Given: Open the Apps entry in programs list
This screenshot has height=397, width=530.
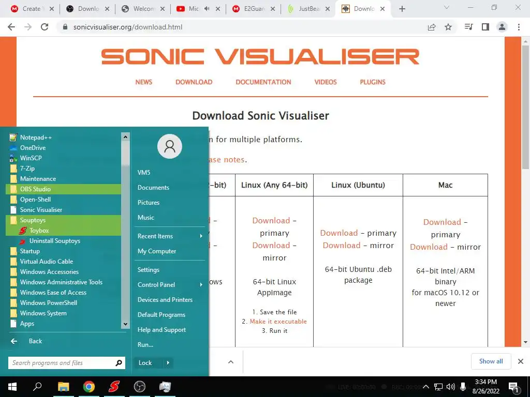Looking at the screenshot, I should point(63,324).
